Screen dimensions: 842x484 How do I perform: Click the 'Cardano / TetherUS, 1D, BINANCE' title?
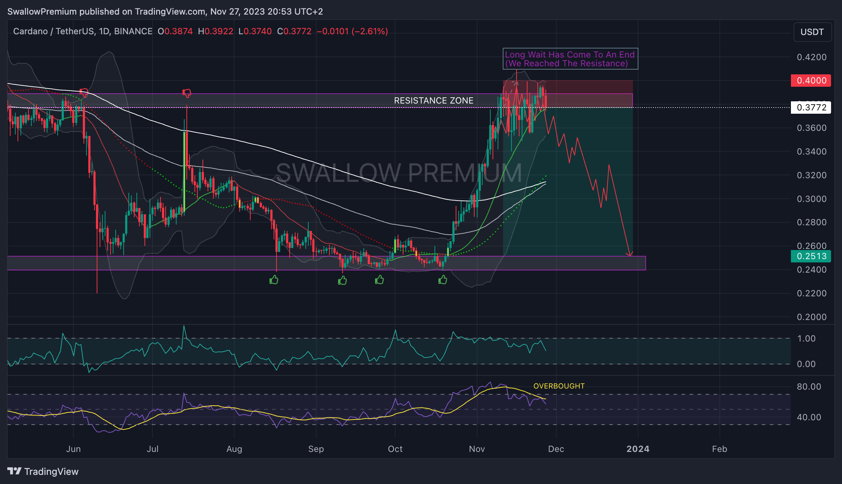tap(83, 31)
